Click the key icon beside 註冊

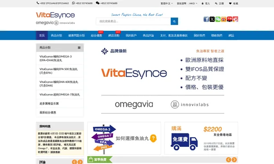click(x=216, y=3)
